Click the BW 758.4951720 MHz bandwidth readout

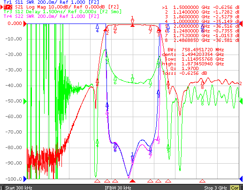[196, 50]
